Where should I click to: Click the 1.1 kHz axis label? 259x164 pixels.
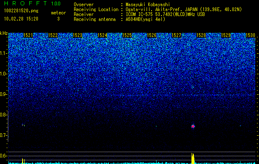coord(3,53)
